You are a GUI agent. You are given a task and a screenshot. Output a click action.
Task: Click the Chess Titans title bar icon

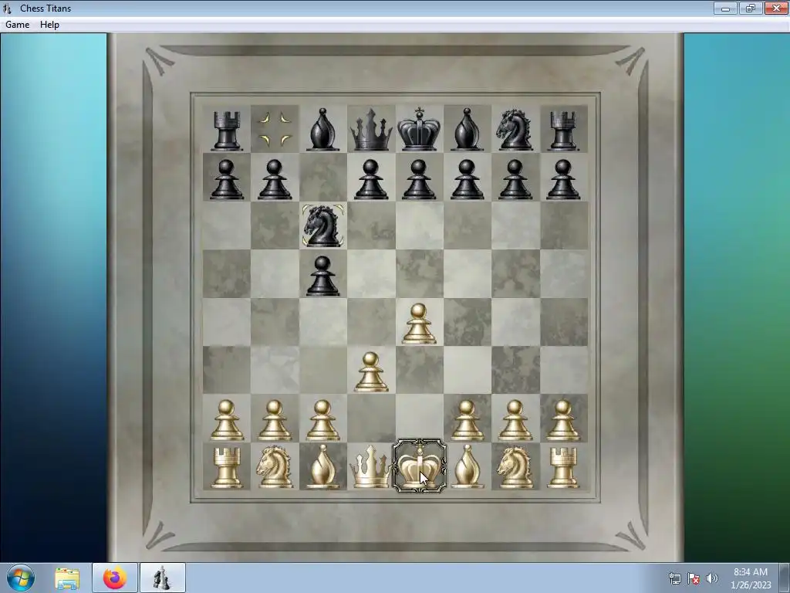(7, 8)
